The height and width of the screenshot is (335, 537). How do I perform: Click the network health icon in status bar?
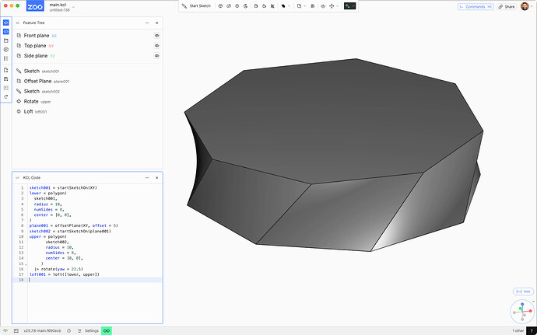5,331
